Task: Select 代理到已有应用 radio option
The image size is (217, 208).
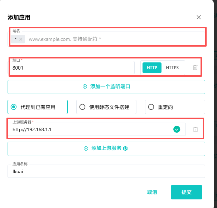Action: 14,107
